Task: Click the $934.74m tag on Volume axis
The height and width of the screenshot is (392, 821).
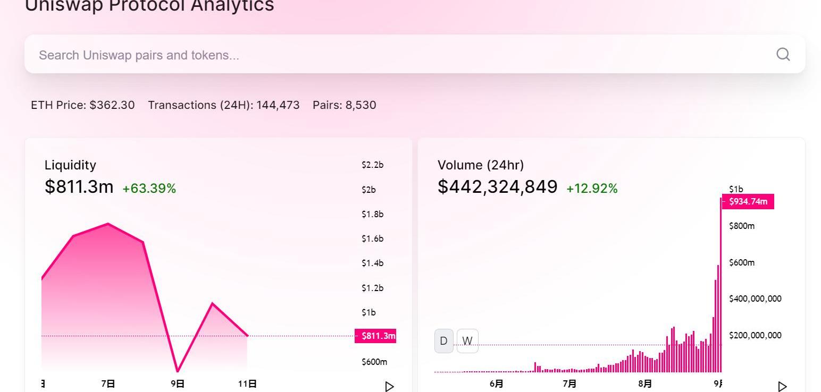Action: (x=748, y=201)
